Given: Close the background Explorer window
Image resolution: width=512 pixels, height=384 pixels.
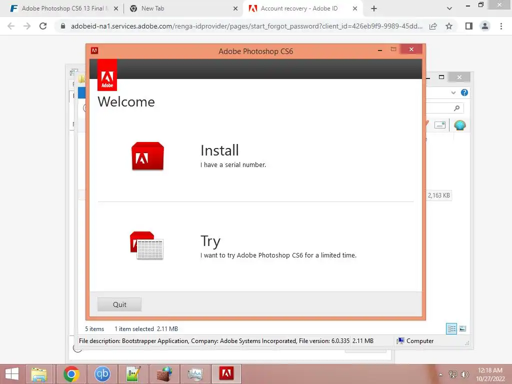Looking at the screenshot, I should pos(459,77).
